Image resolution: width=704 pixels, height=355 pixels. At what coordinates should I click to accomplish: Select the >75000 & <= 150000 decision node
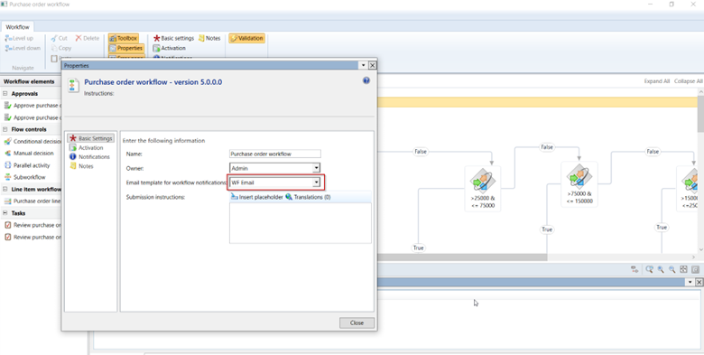click(x=579, y=184)
